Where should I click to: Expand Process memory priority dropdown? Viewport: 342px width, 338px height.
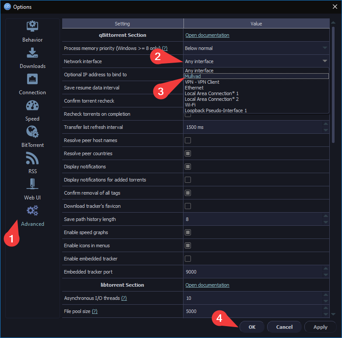coord(324,48)
